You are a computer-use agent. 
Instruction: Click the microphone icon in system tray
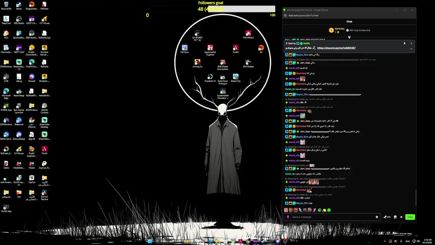click(x=401, y=241)
